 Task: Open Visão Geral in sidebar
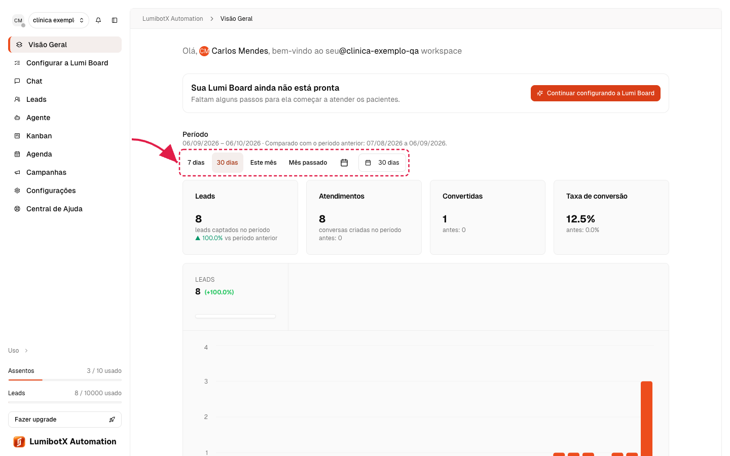tap(65, 45)
